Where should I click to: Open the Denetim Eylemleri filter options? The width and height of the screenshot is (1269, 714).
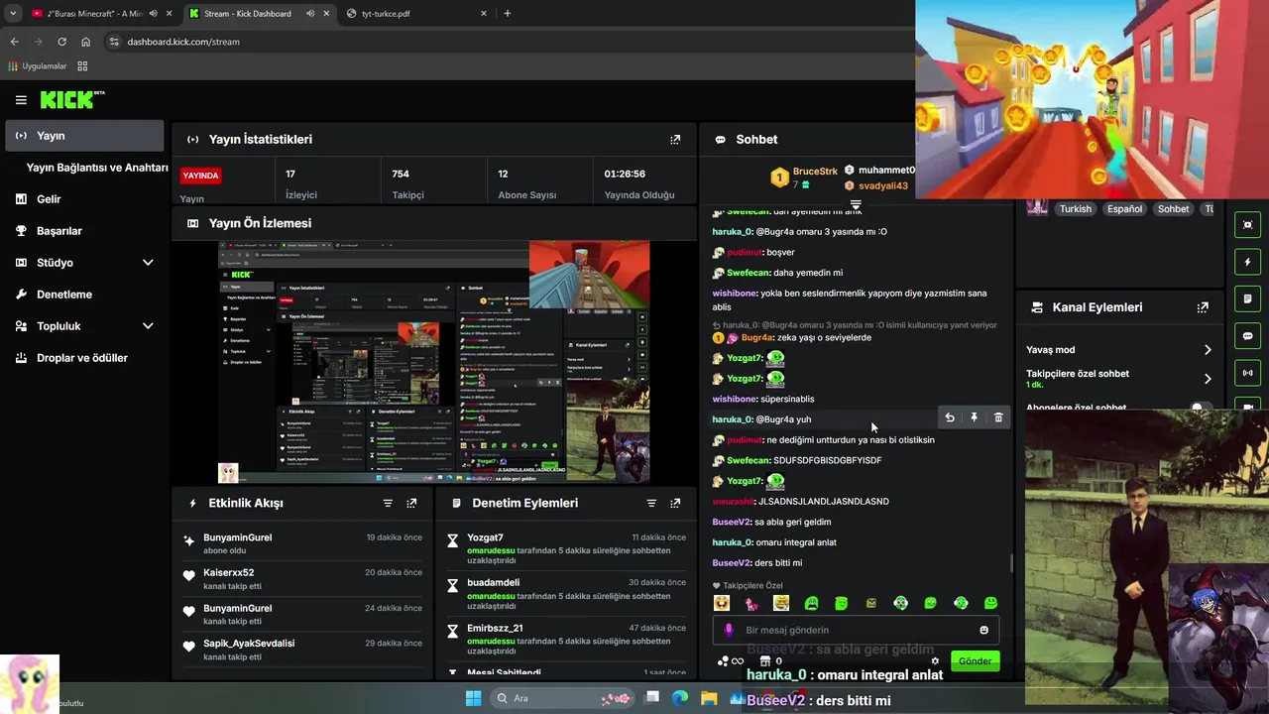click(651, 504)
